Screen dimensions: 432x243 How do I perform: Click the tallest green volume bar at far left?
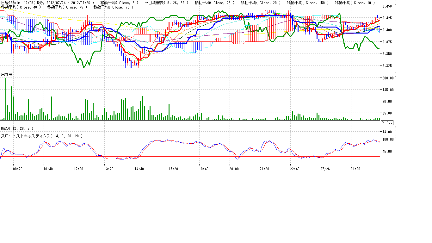[x=6, y=99]
